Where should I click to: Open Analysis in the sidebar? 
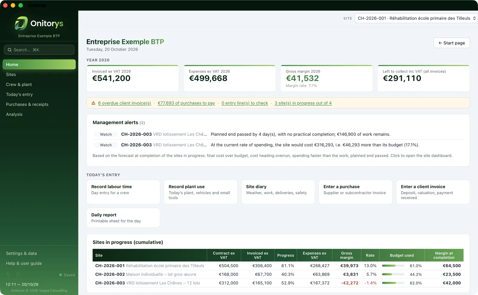[39, 114]
